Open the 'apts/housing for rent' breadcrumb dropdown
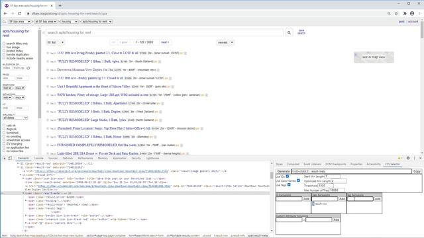Screen dimensions: 424x238 tap(97, 22)
